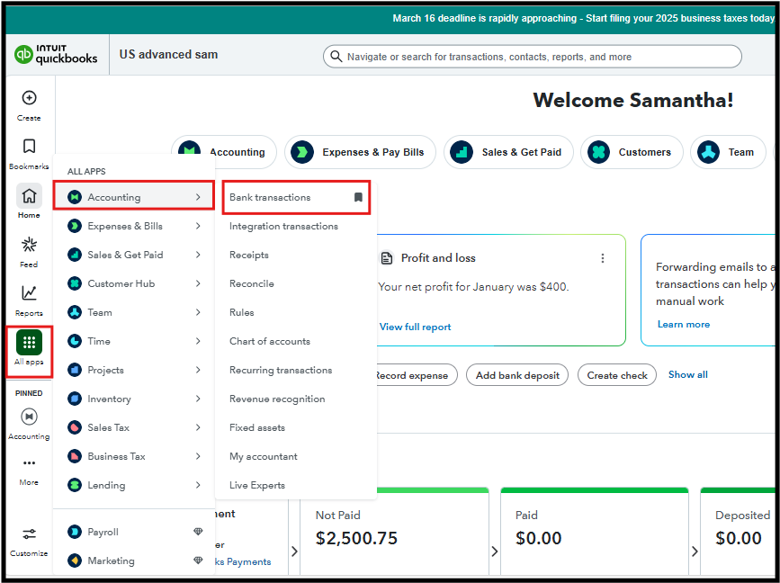The height and width of the screenshot is (583, 780).
Task: Click the pinned Accounting icon
Action: [29, 417]
